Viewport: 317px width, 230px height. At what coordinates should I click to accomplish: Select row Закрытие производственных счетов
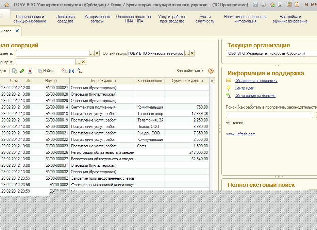[x=105, y=178]
